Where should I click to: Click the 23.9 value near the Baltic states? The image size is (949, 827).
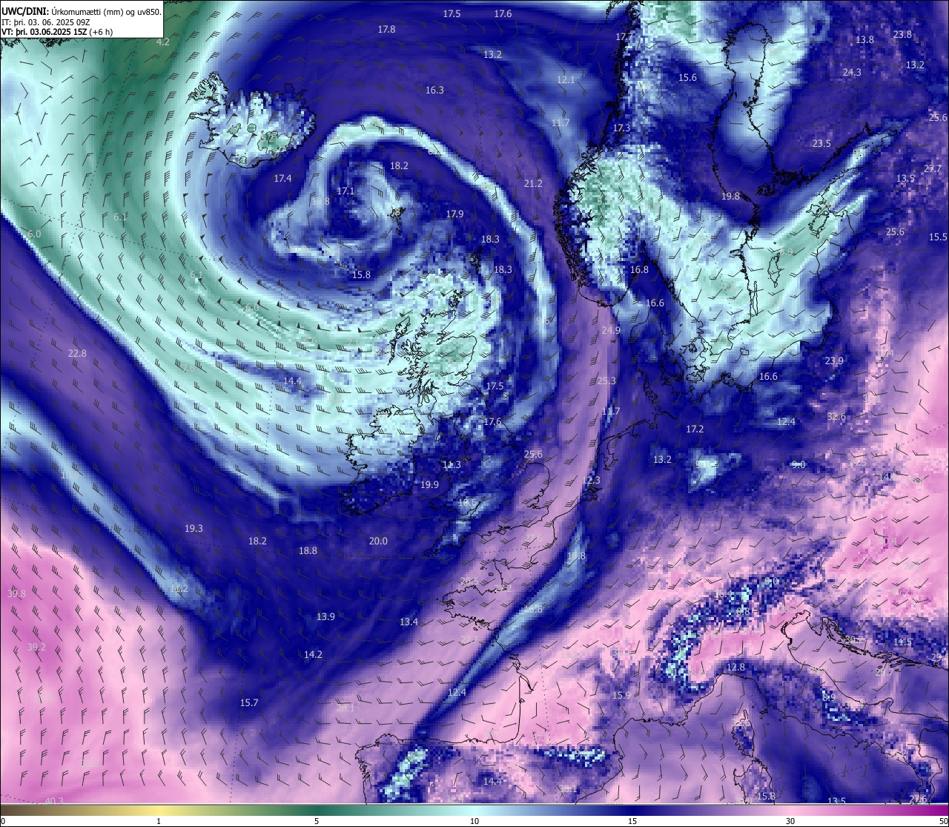834,361
